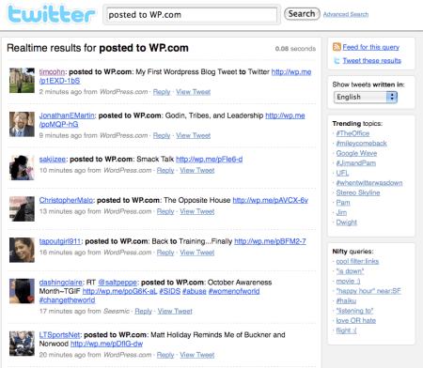Open sakiizee's avatar thumbnail
Screen dimensions: 423x368
[22, 168]
